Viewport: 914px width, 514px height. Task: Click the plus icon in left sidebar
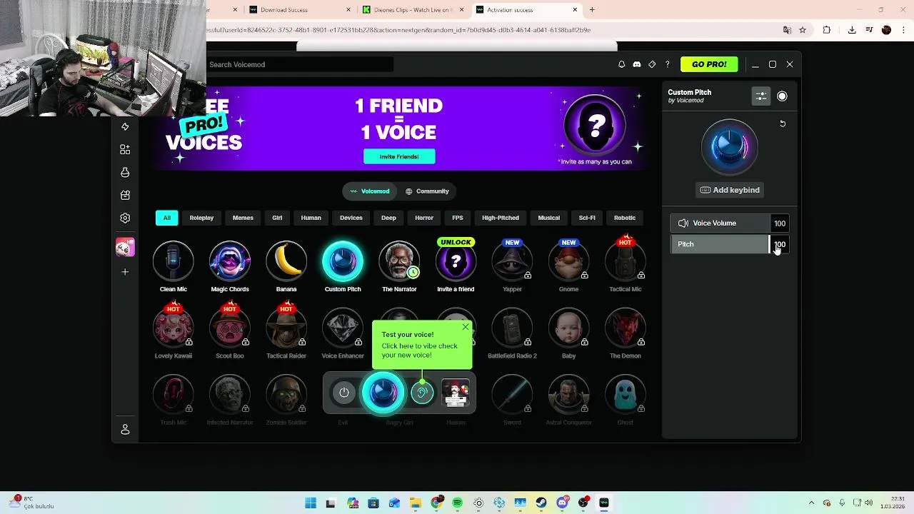click(x=125, y=272)
